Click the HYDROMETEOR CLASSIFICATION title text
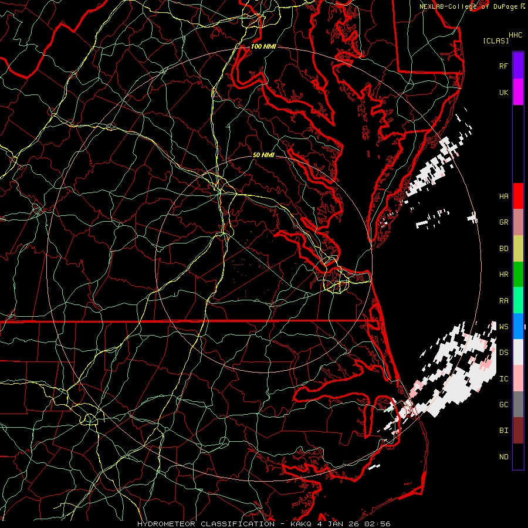The height and width of the screenshot is (528, 528). pos(206,524)
